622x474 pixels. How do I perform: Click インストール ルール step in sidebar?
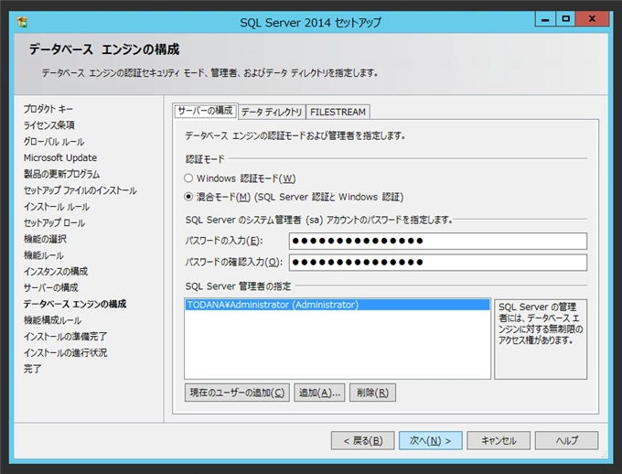click(x=57, y=207)
